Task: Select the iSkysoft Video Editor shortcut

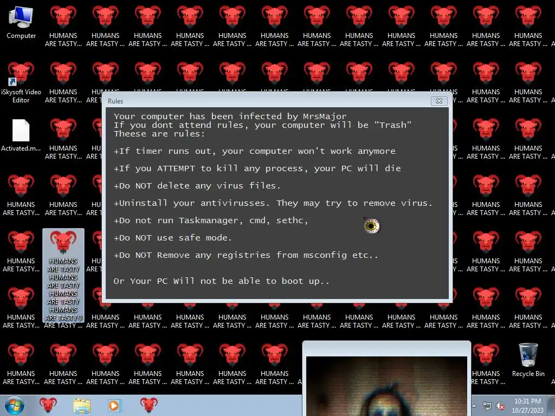Action: [21, 82]
